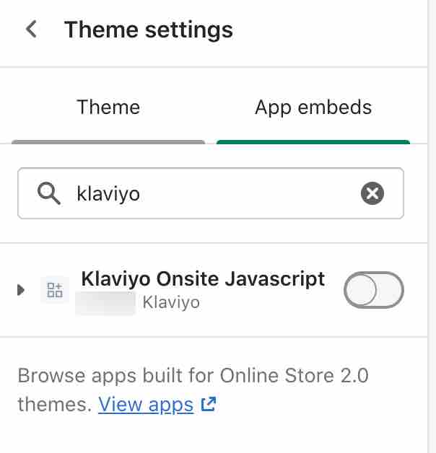Open the View apps link
Screen dimensions: 436x453
[x=146, y=405]
